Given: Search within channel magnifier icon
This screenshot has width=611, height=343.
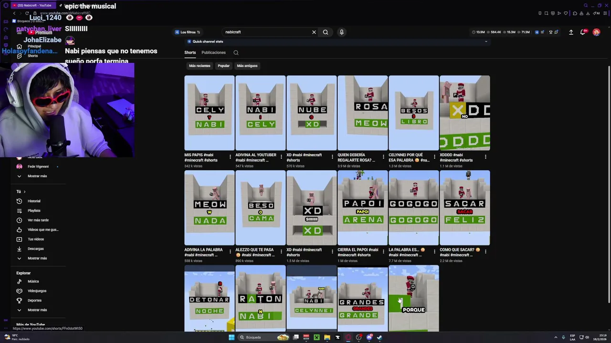Looking at the screenshot, I should point(236,52).
